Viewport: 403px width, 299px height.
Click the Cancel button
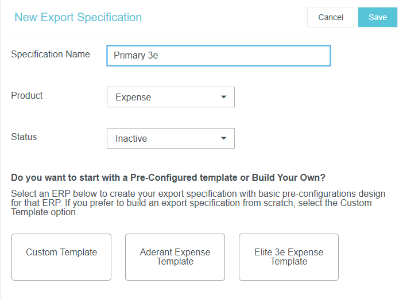click(331, 17)
